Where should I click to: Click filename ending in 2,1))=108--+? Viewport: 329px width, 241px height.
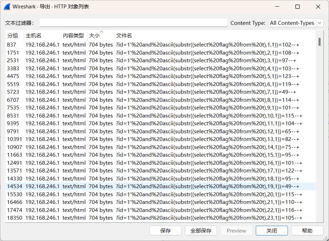208,53
